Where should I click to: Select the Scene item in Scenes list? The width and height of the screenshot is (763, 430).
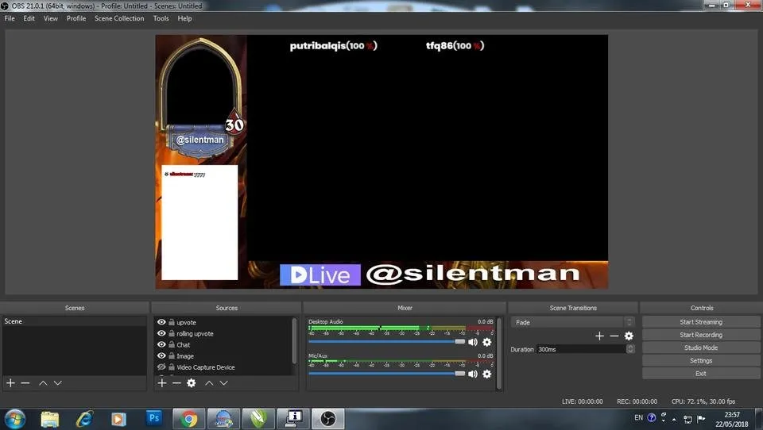74,321
